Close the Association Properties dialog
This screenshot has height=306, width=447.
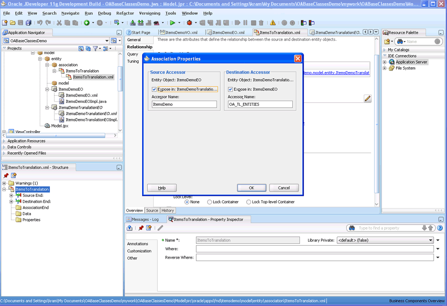[x=298, y=59]
